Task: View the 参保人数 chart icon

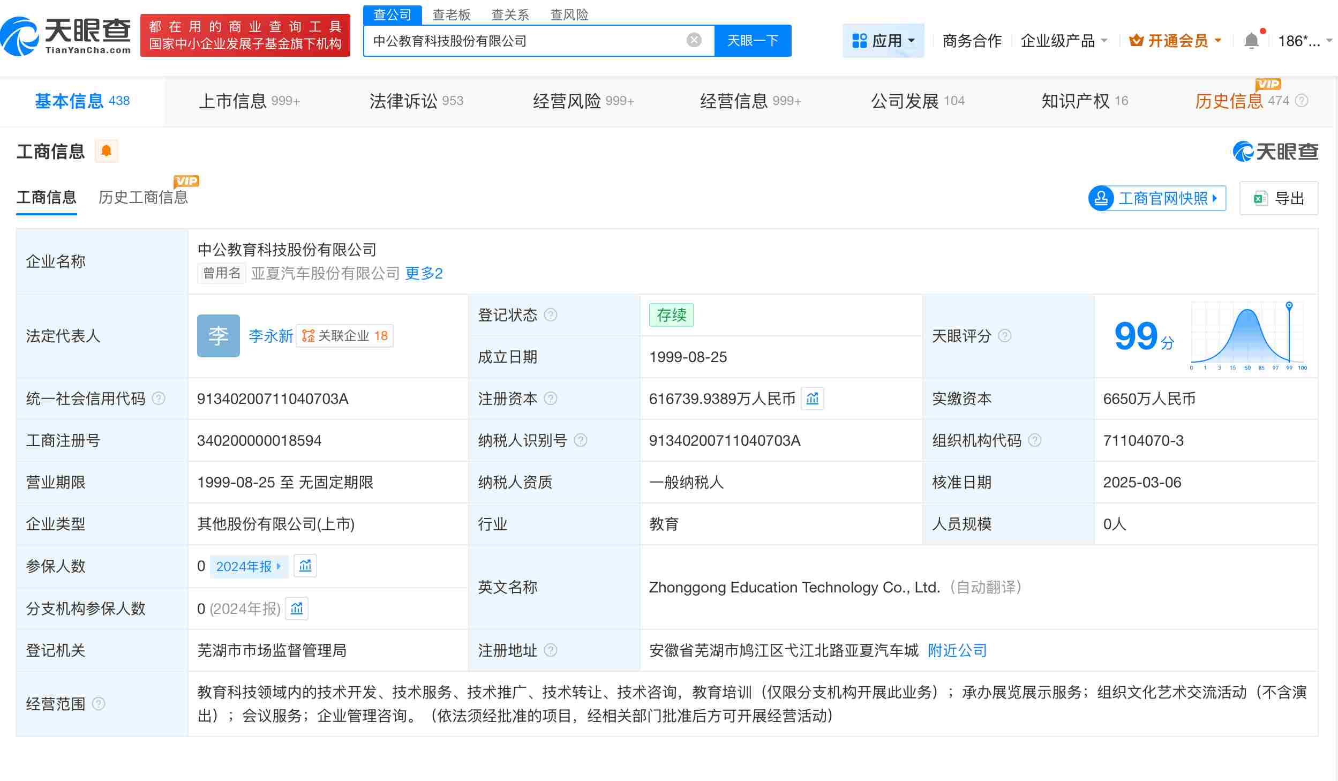Action: [305, 566]
